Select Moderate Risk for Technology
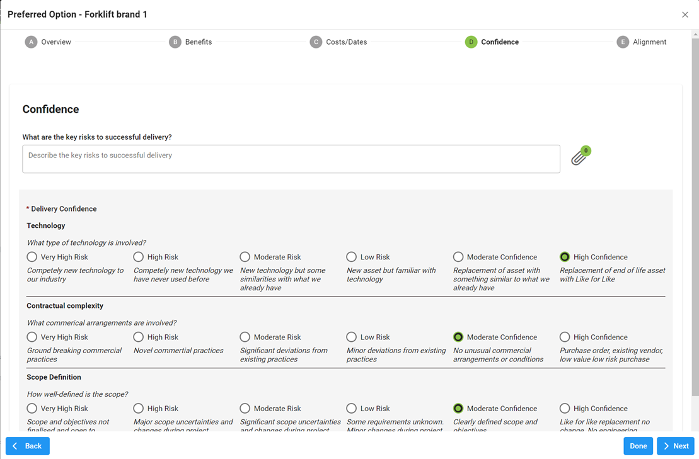The height and width of the screenshot is (459, 699). click(245, 257)
